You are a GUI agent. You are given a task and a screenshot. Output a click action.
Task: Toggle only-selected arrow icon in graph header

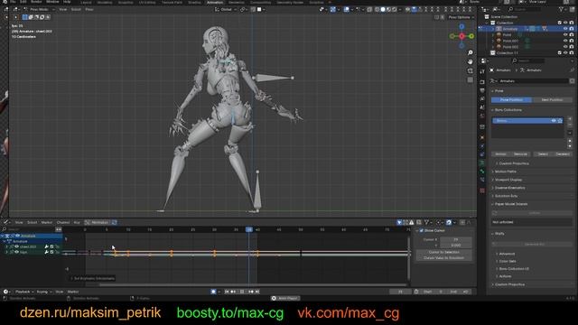click(399, 222)
